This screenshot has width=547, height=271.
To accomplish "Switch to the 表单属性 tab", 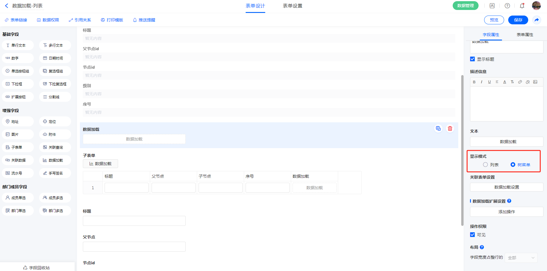I will tap(525, 35).
